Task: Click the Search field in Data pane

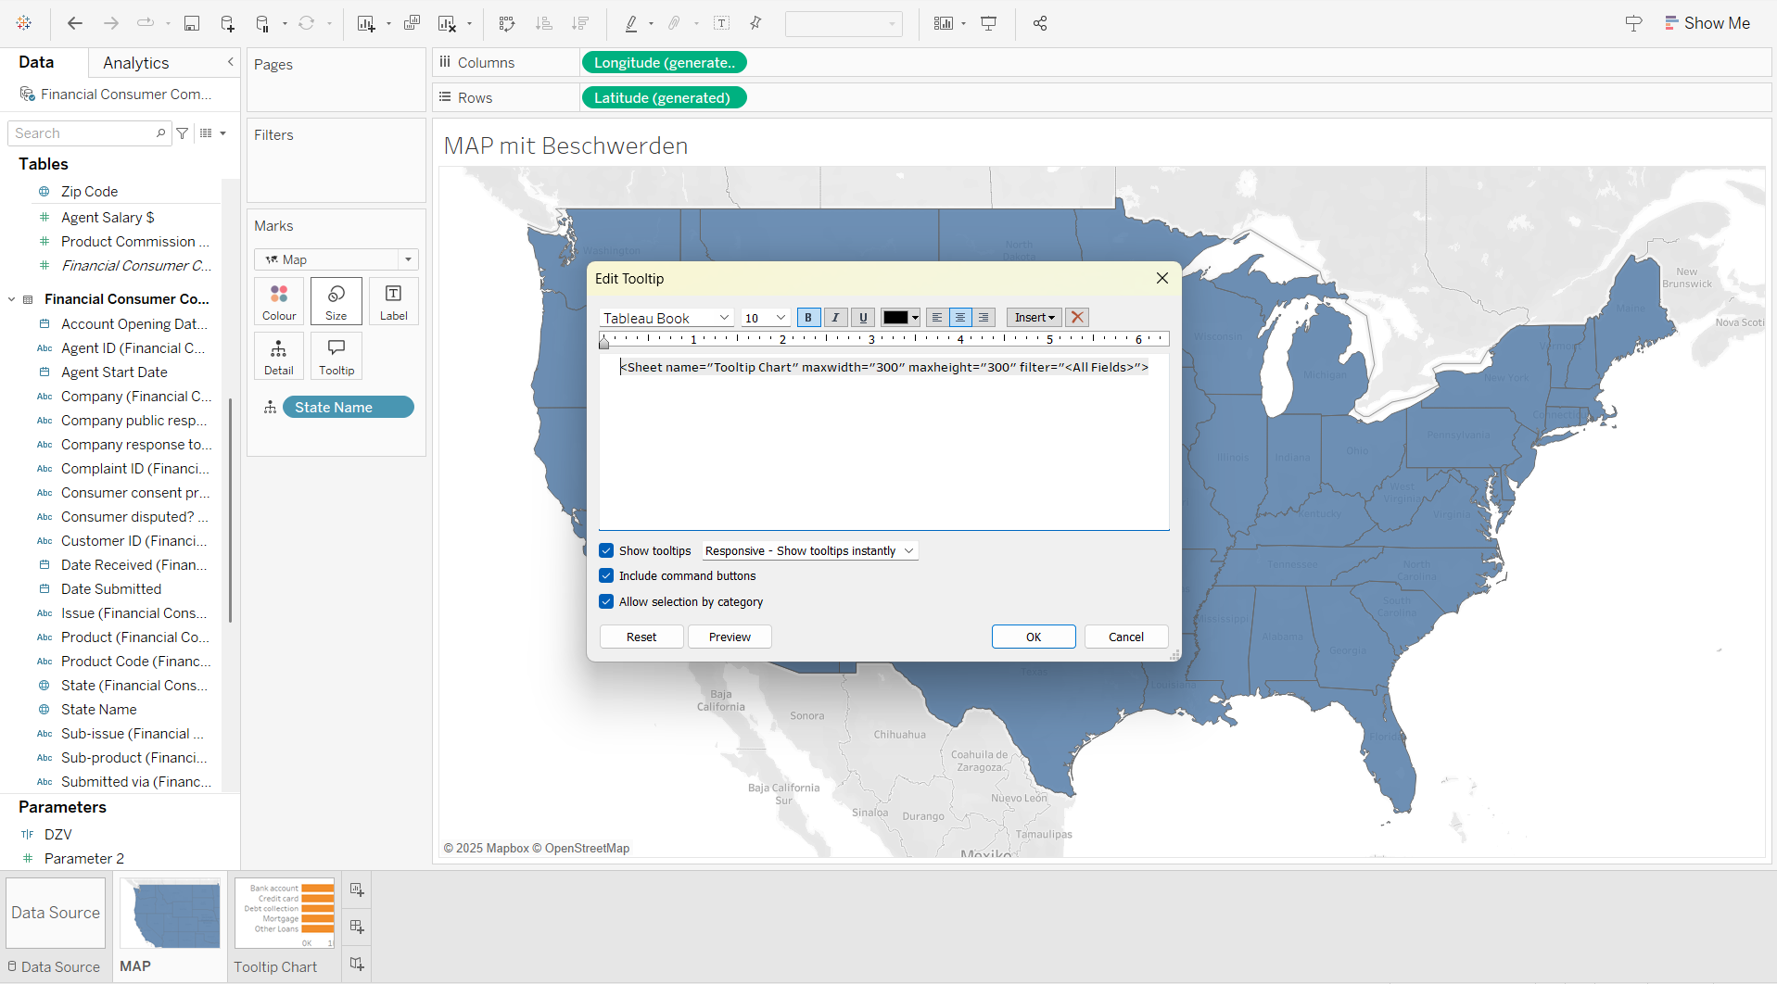Action: [89, 133]
